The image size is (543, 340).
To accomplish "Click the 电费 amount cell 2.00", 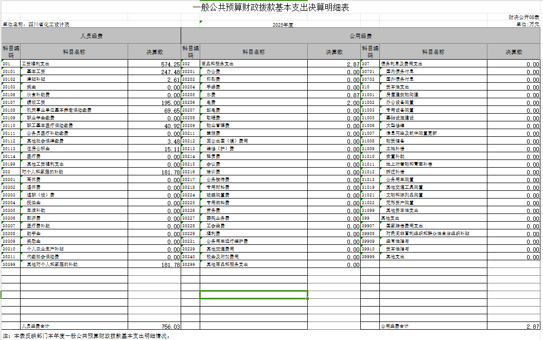I will point(334,102).
